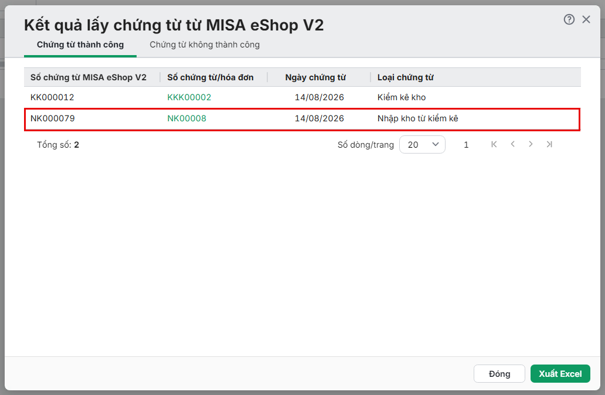Open the rows per page dropdown showing 20
The image size is (605, 395).
(x=422, y=145)
